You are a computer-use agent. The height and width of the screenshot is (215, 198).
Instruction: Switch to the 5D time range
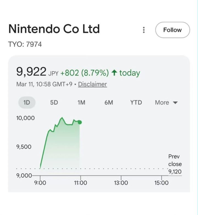point(54,102)
